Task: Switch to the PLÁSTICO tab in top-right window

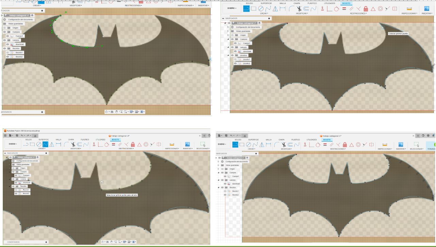Action: [x=312, y=3]
